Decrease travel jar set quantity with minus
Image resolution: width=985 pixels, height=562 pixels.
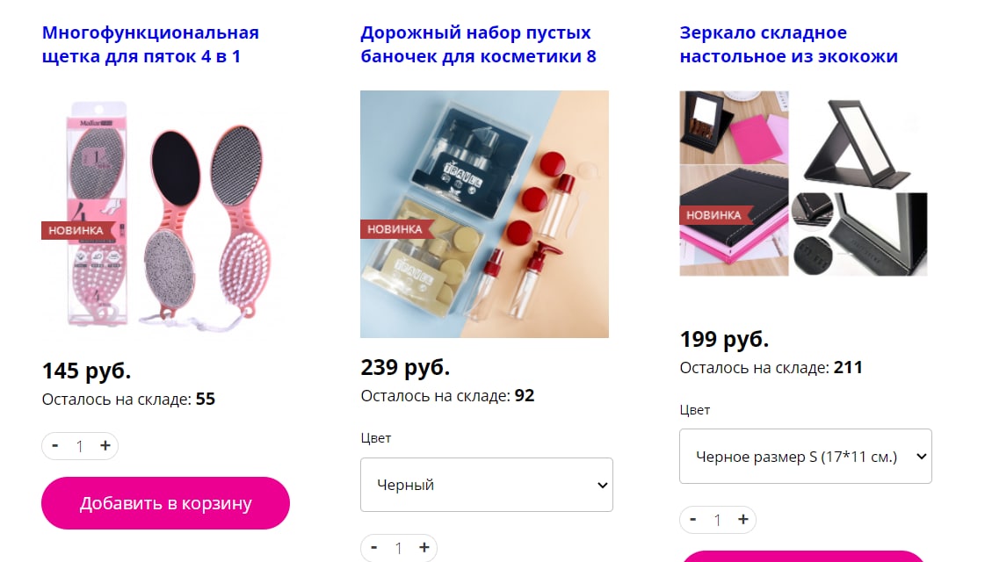click(374, 548)
